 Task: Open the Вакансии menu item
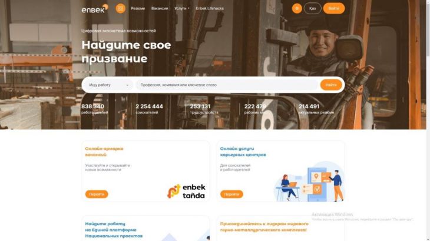point(160,8)
